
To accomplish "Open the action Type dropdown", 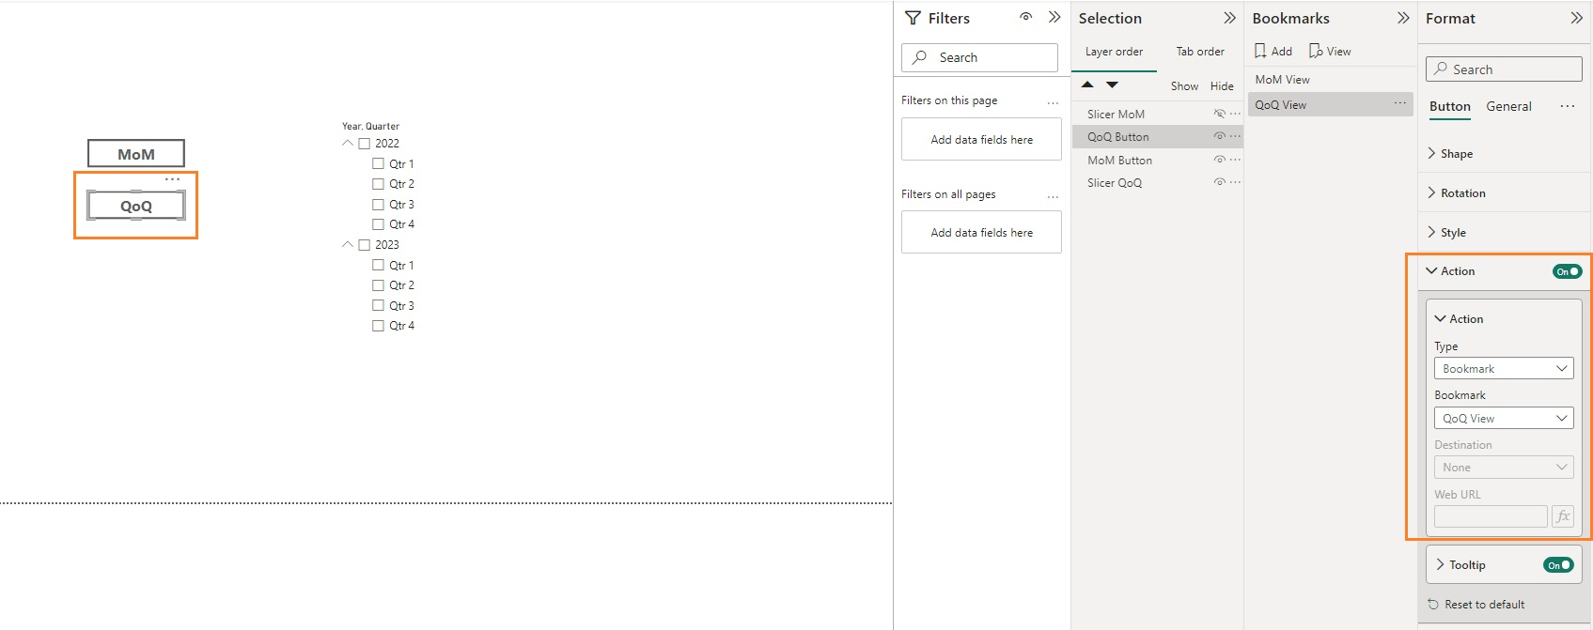I will pos(1504,369).
